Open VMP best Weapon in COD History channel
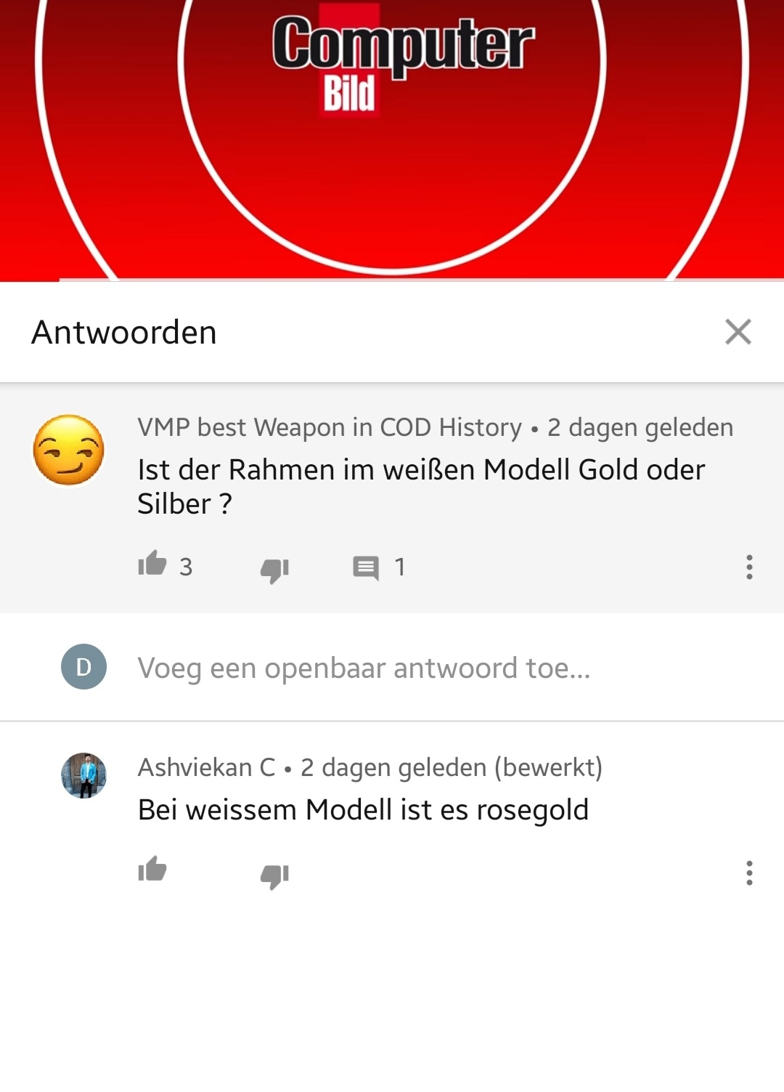This screenshot has width=784, height=1092. 330,427
